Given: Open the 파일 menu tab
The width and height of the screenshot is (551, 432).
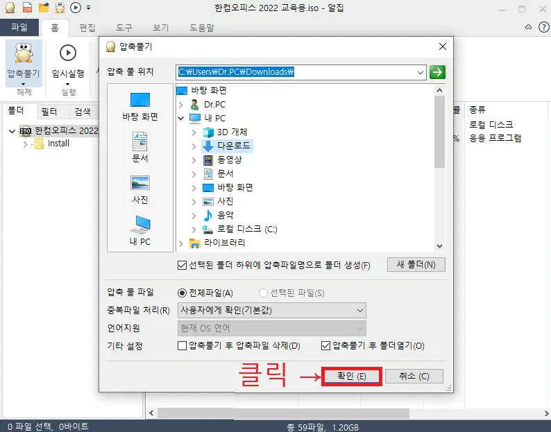Looking at the screenshot, I should (19, 28).
